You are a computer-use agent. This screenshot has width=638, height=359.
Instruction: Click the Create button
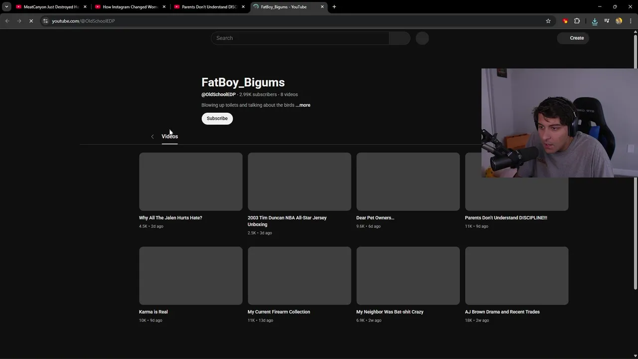click(573, 38)
